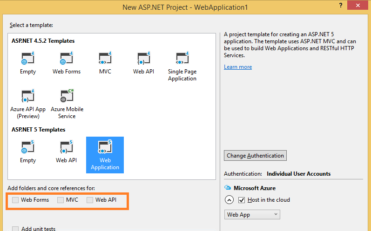Click the Change Authentication button

click(x=255, y=155)
